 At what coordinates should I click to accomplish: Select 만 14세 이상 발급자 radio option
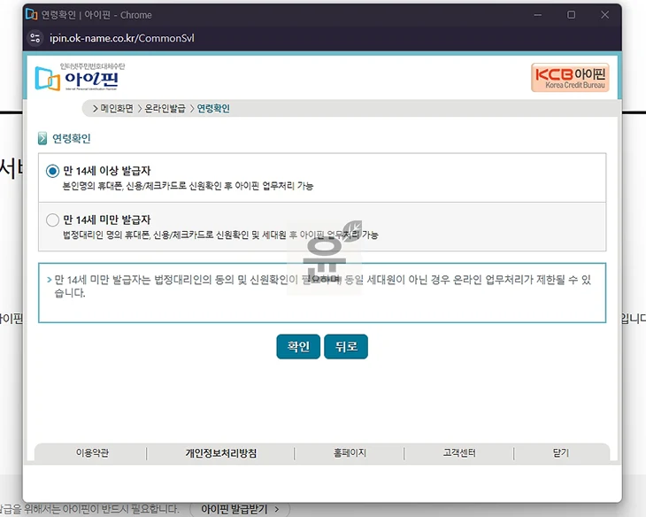(53, 171)
